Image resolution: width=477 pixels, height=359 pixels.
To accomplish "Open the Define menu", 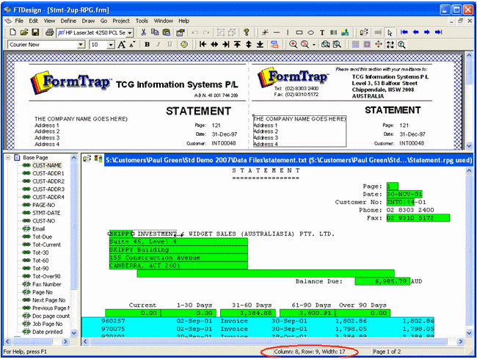I will coord(68,21).
